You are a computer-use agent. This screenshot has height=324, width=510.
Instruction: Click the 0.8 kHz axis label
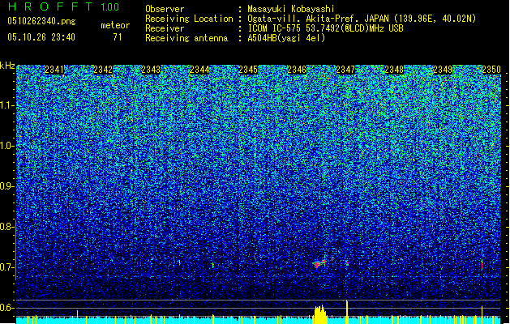click(7, 227)
